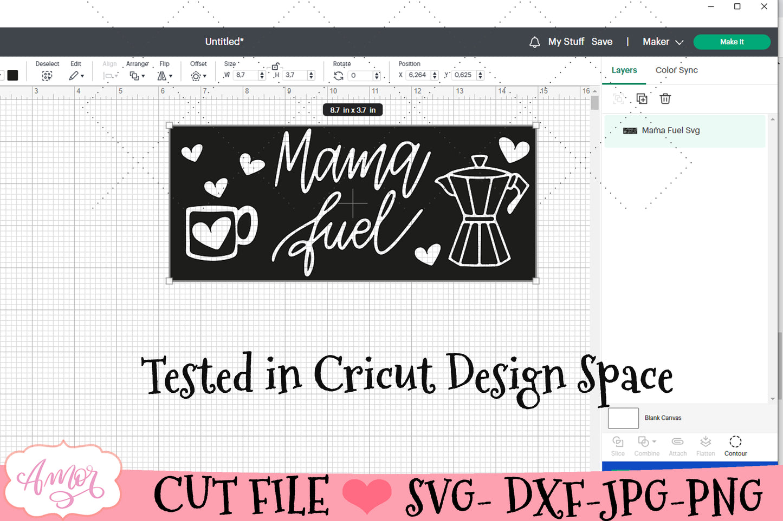This screenshot has width=783, height=521.
Task: Open notifications bell icon
Action: [535, 42]
